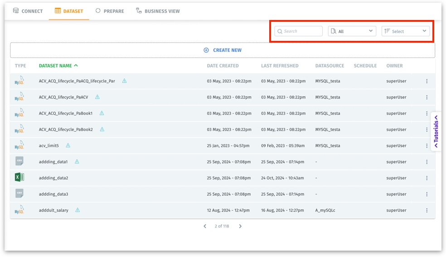
Task: Go to the previous page of datasets
Action: tap(205, 226)
